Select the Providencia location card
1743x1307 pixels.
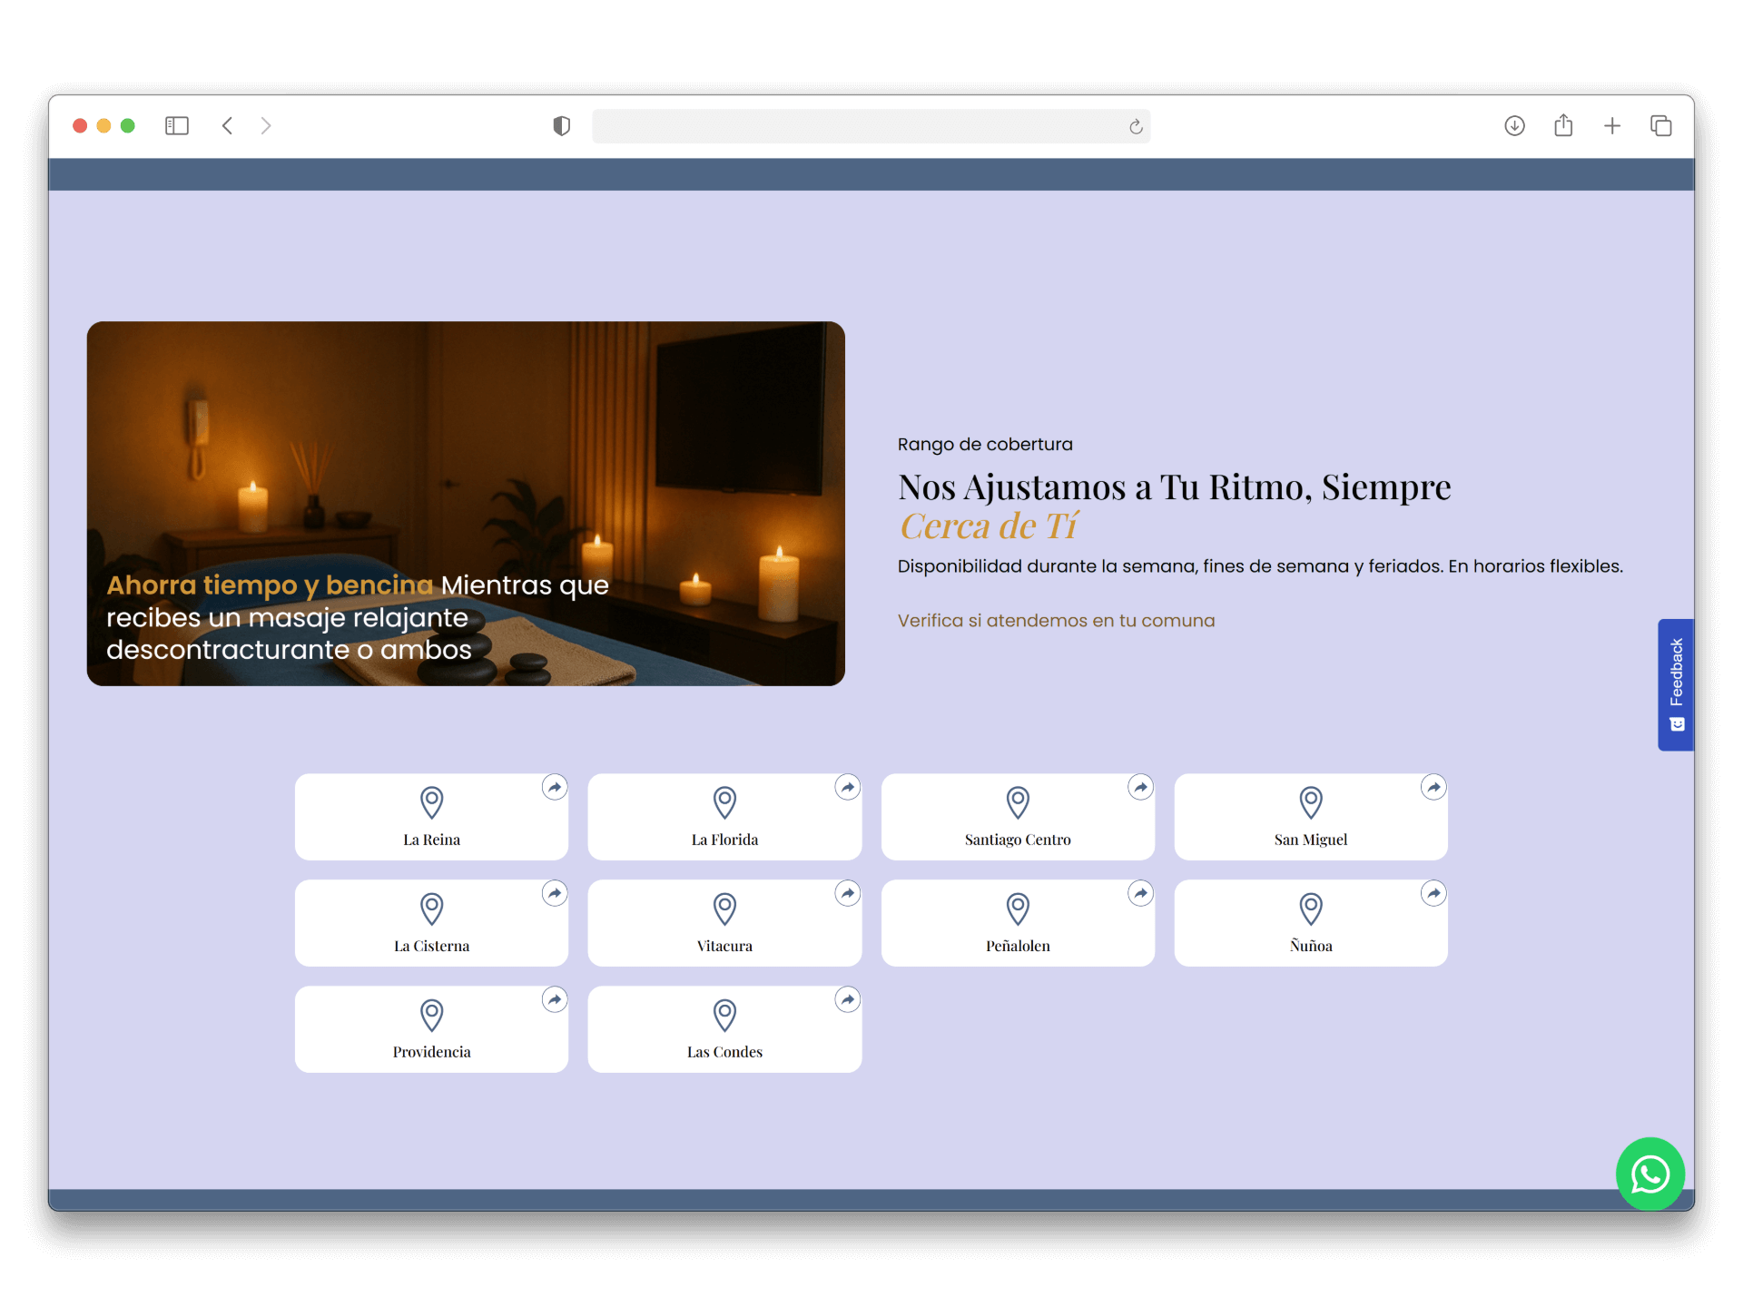coord(431,1029)
